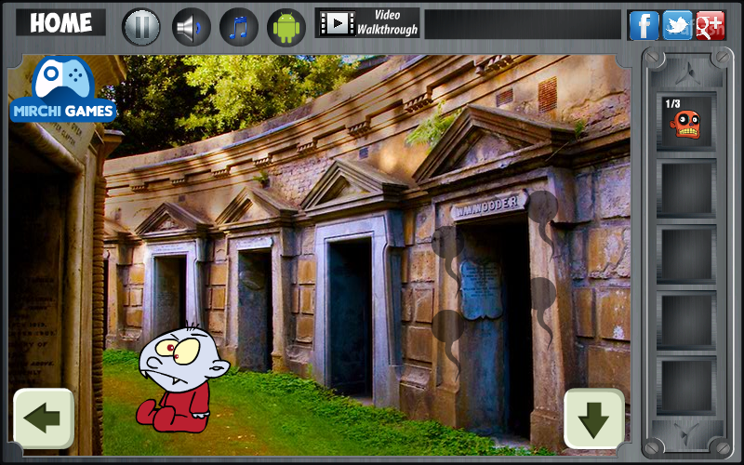
Task: Click the baby vampire character
Action: [182, 379]
